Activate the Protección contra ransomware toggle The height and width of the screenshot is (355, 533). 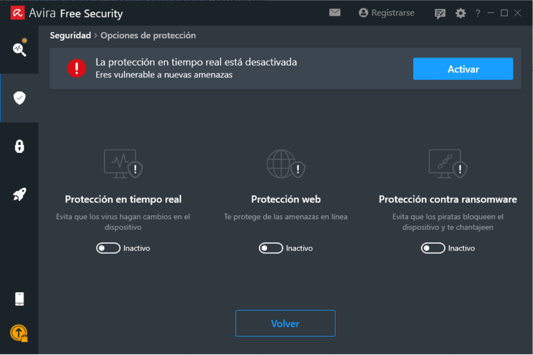coord(433,248)
